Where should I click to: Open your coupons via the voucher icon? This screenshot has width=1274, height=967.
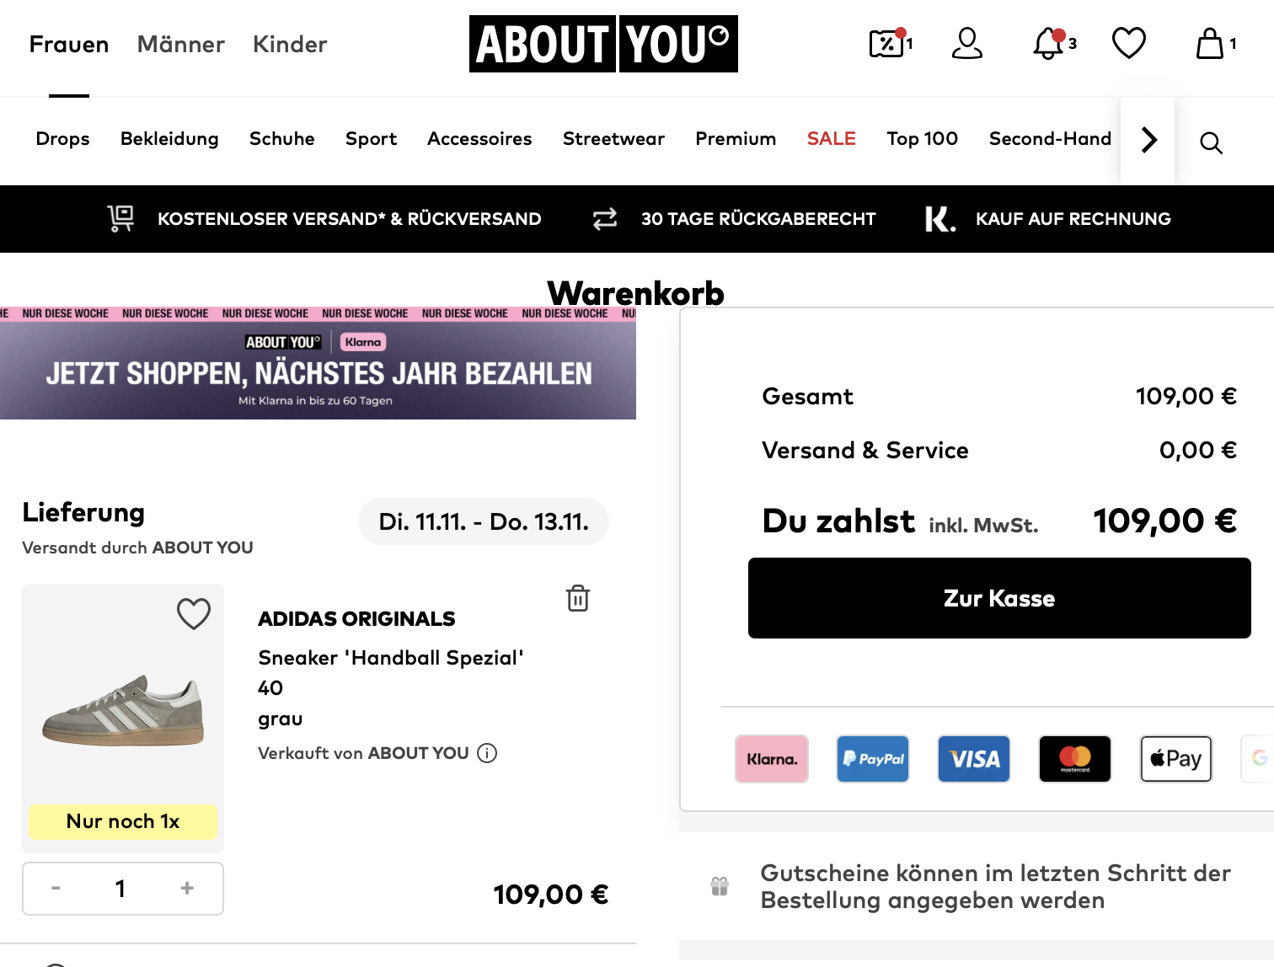(x=887, y=44)
